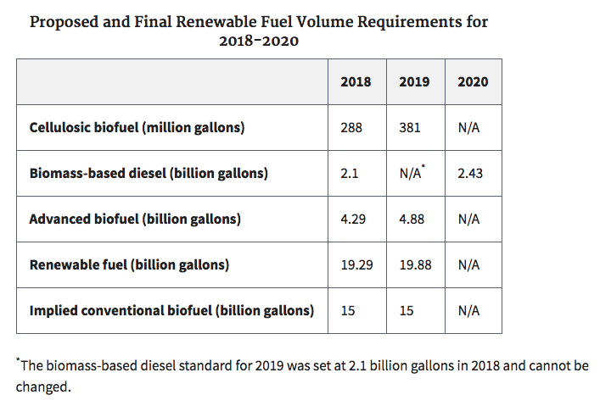
Task: Select the cell with value 381
Action: click(x=411, y=128)
